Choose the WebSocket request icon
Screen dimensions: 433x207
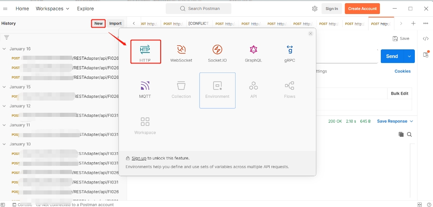(181, 50)
